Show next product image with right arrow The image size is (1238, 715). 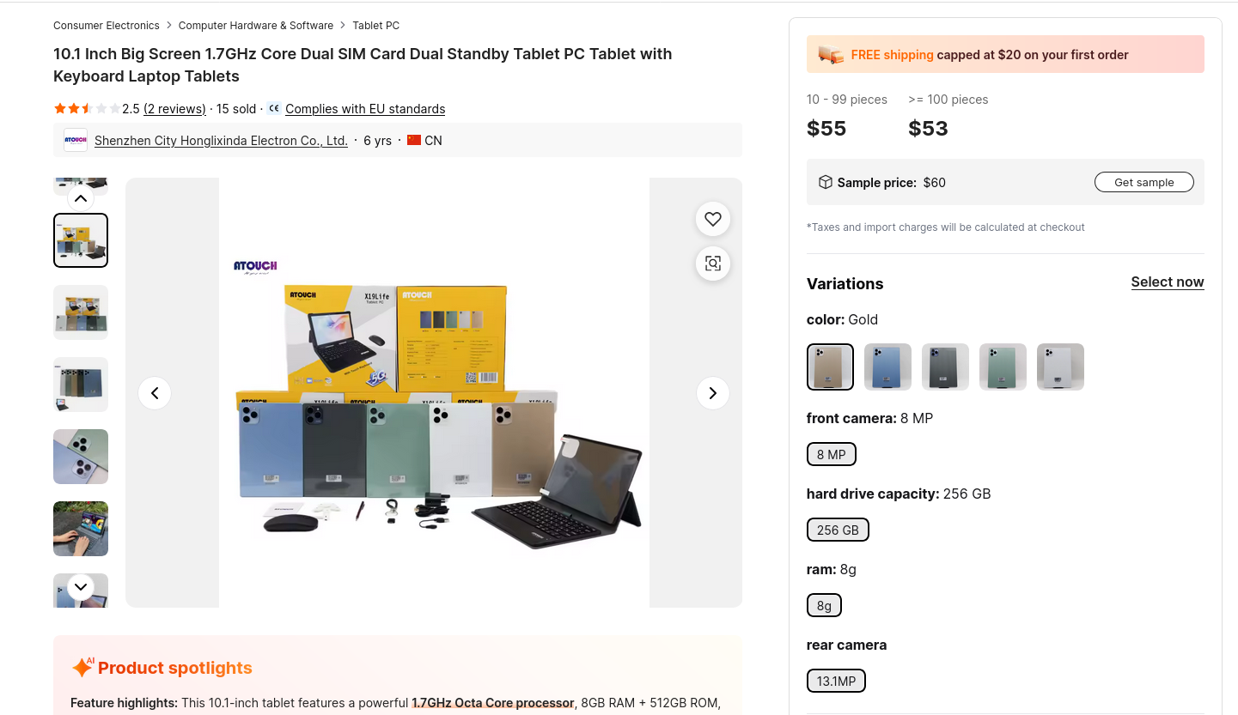(x=712, y=393)
